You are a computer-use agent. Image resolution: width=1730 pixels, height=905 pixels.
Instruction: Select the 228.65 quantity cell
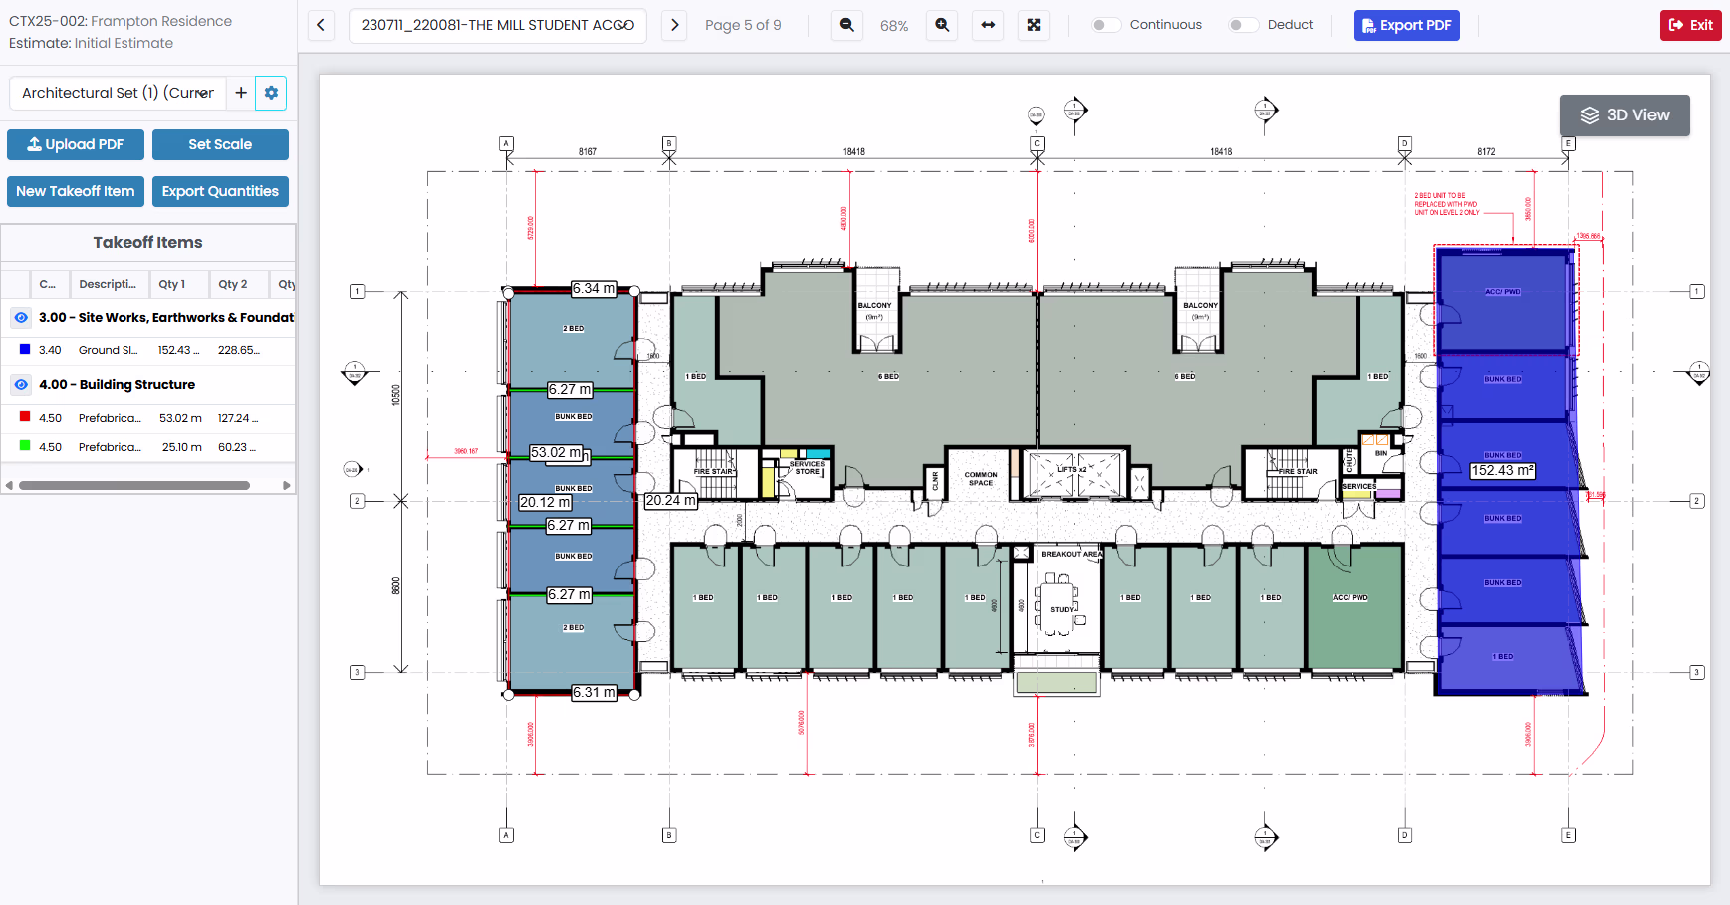point(239,350)
